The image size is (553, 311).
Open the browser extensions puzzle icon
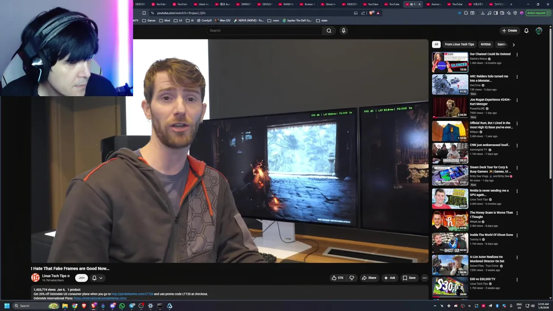pos(466,13)
